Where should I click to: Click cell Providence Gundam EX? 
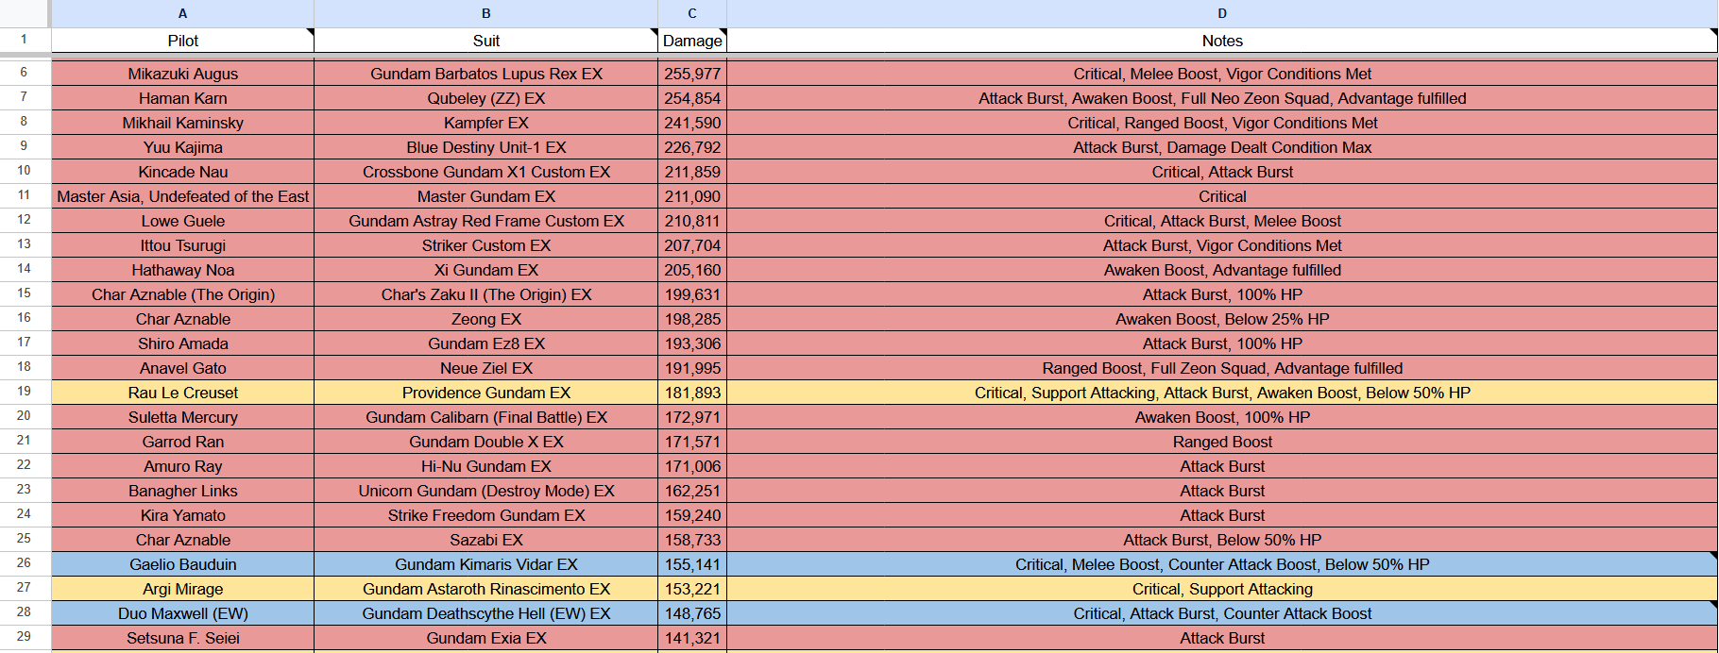[x=485, y=393]
